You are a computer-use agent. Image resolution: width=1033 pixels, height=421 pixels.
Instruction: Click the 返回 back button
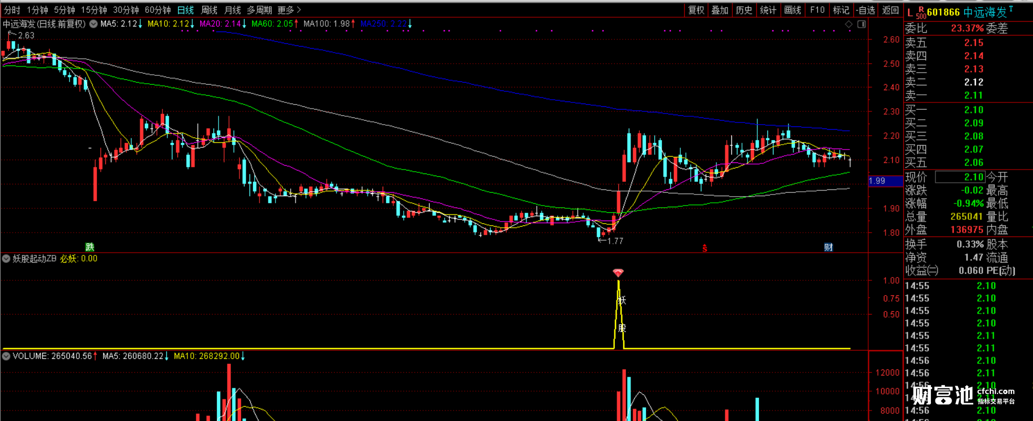[890, 10]
